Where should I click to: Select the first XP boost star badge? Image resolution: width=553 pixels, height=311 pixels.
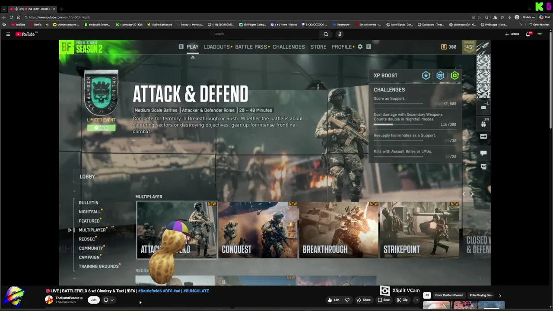(x=426, y=76)
